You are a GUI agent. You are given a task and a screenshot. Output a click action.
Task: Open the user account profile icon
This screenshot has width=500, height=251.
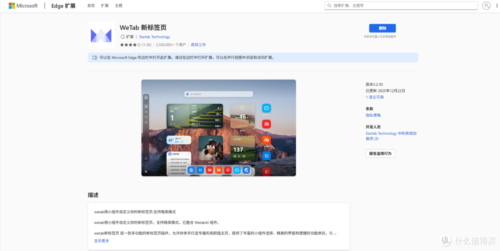tap(486, 6)
